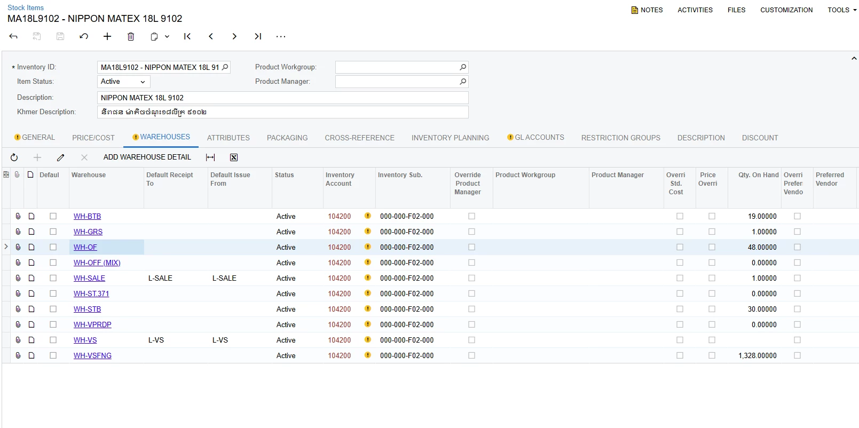Click the back arrow toolbar icon
Image resolution: width=859 pixels, height=428 pixels.
point(13,36)
